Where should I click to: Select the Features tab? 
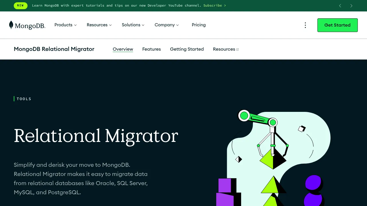[151, 49]
